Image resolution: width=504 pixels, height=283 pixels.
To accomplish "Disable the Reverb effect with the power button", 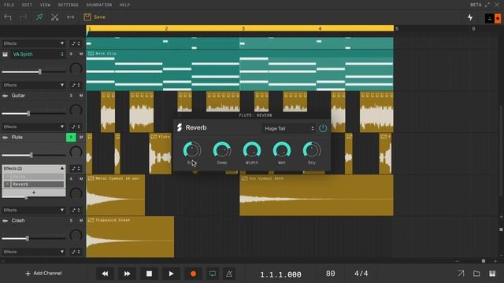I will [x=322, y=128].
